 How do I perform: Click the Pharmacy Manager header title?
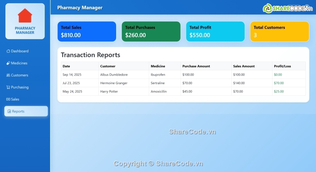(80, 8)
